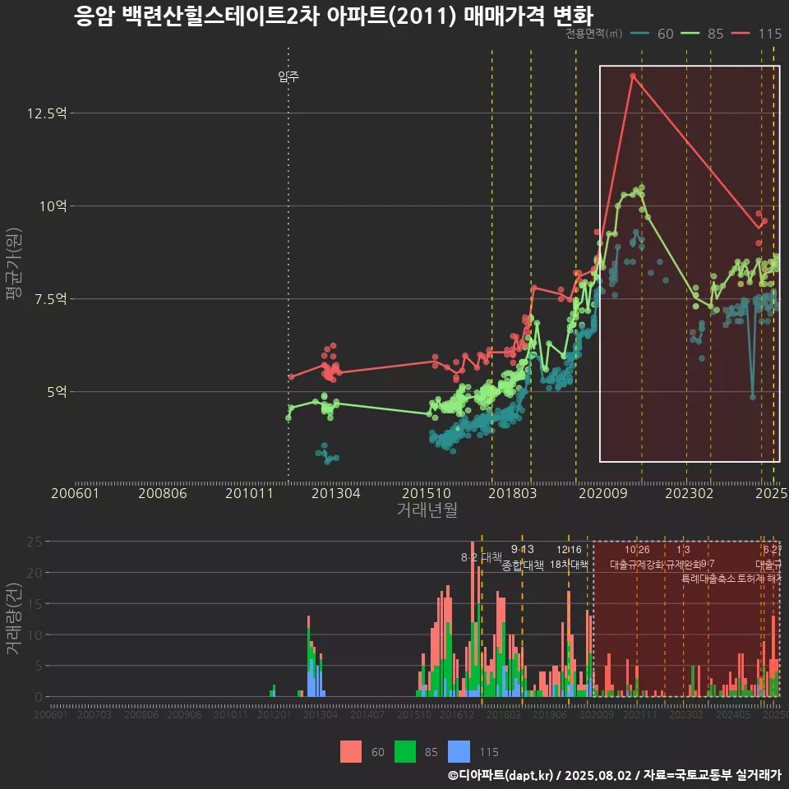Click '201011' on the price chart x-axis

tap(249, 493)
